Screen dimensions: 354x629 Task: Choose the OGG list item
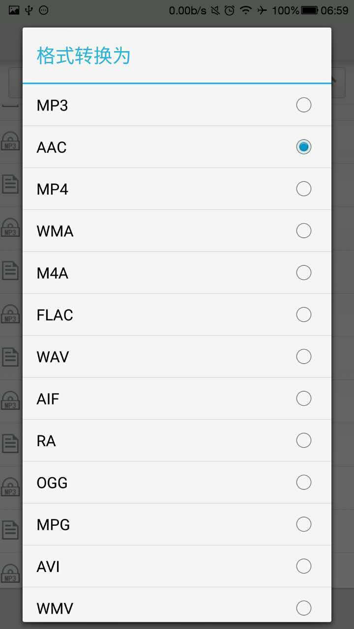[52, 483]
